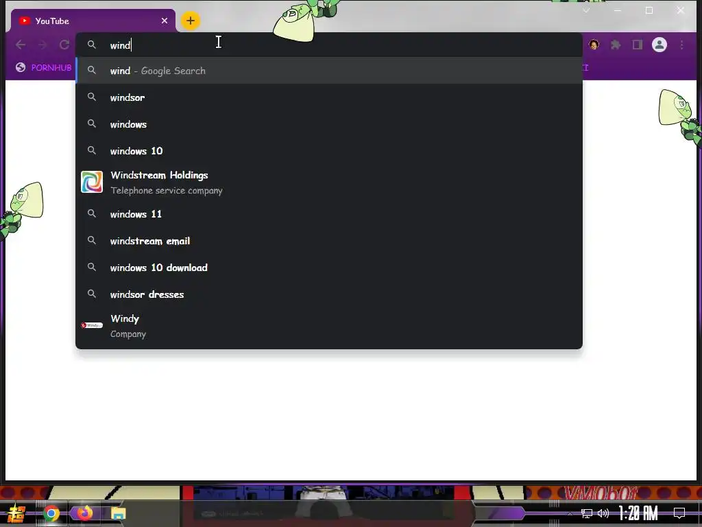Open the tab search chevron
Viewport: 702px width, 527px height.
[586, 10]
